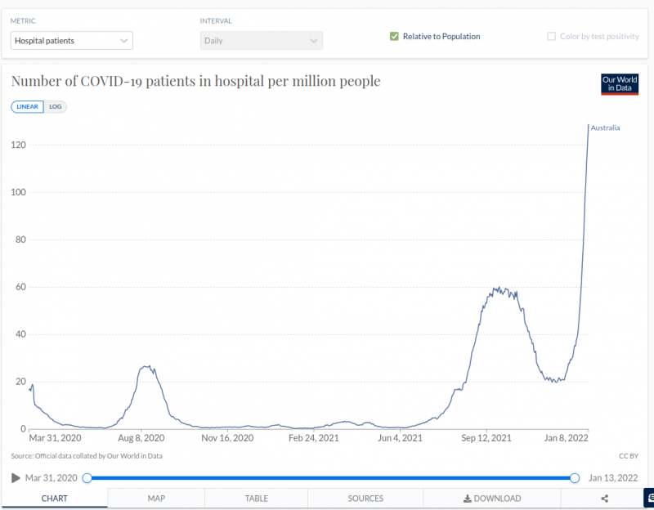
Task: Click the timeline end handle
Action: pyautogui.click(x=575, y=478)
